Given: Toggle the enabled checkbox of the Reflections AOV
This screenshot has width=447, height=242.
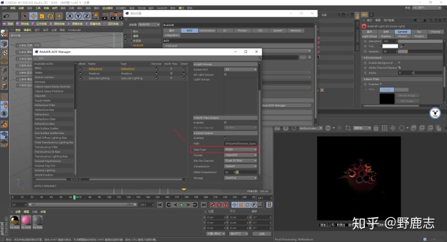Looking at the screenshot, I should pyautogui.click(x=81, y=69).
